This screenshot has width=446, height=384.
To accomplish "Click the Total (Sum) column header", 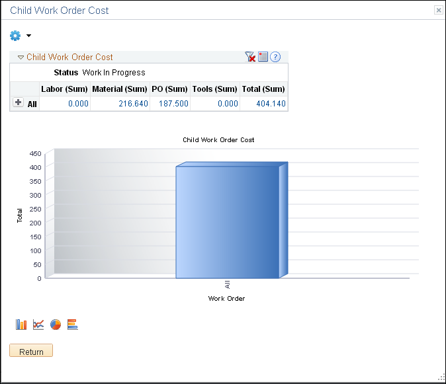I will [x=263, y=89].
